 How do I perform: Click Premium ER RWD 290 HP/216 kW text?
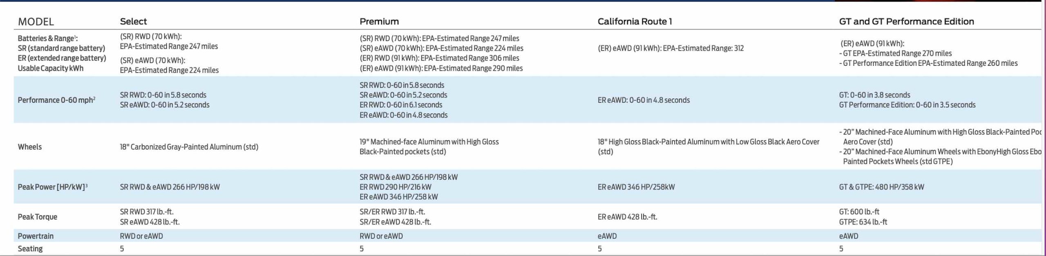[395, 187]
